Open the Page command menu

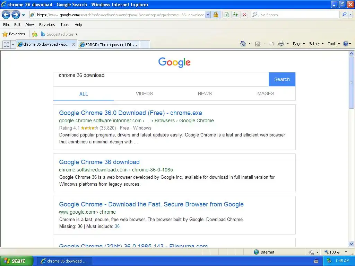pos(298,44)
